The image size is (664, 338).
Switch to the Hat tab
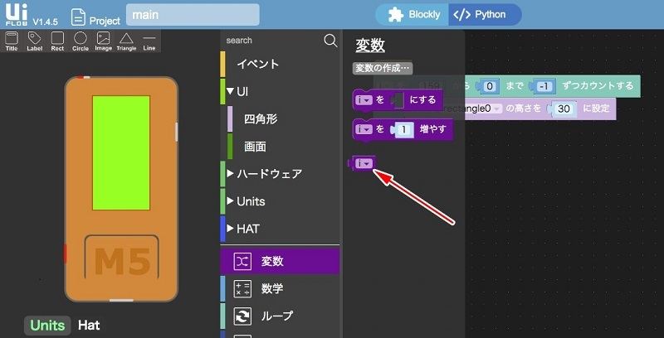89,325
